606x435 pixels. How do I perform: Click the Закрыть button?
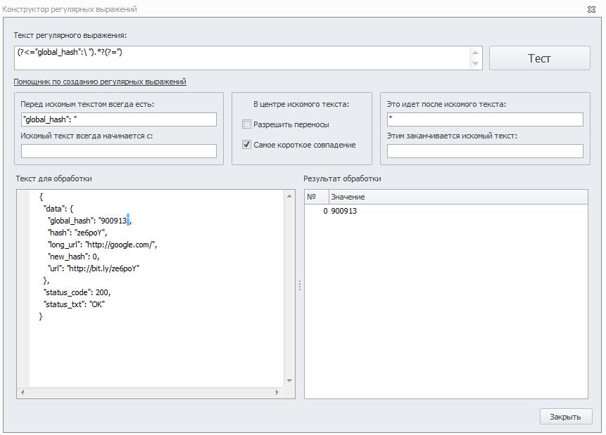565,417
